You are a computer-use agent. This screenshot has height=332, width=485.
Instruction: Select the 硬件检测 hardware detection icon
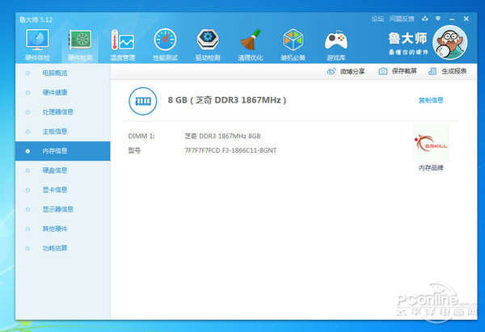[80, 40]
